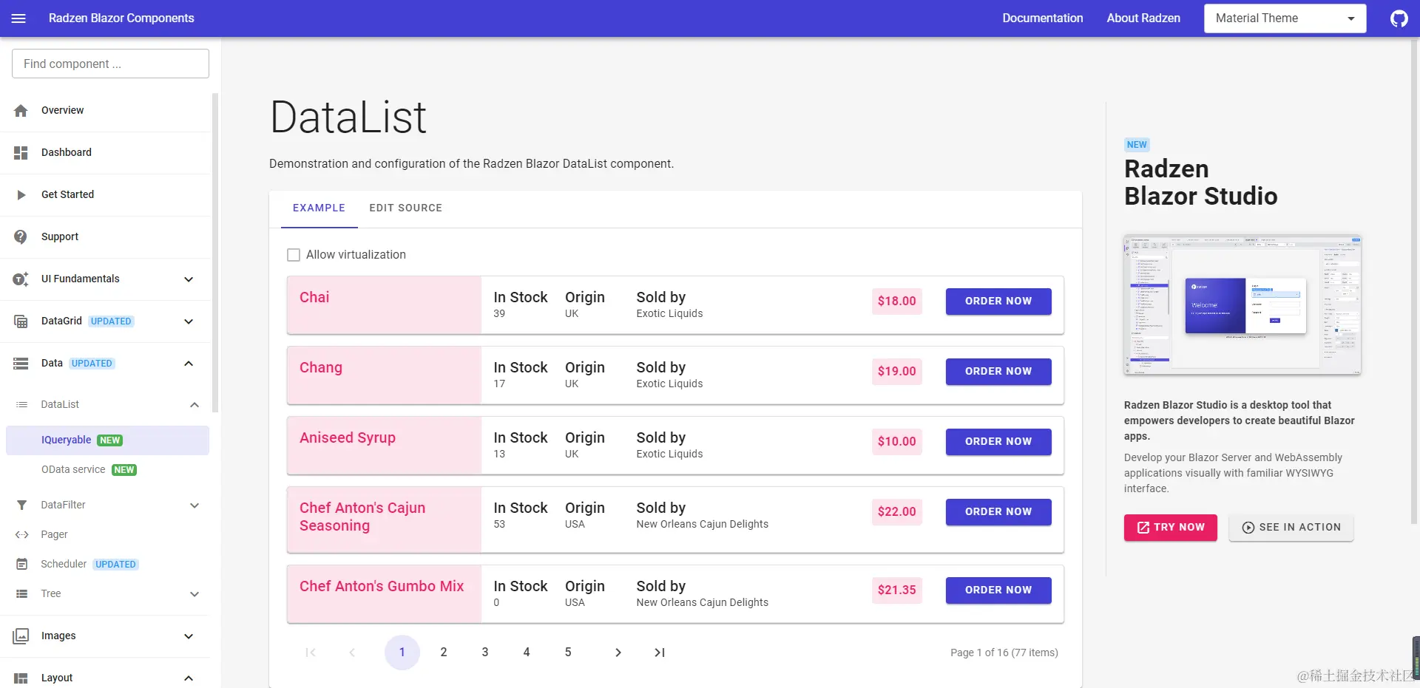
Task: Click the Scheduler calendar icon
Action: coord(22,564)
